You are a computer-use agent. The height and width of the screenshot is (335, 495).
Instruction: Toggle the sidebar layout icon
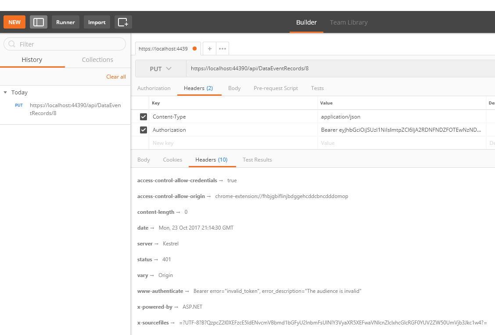[x=39, y=22]
